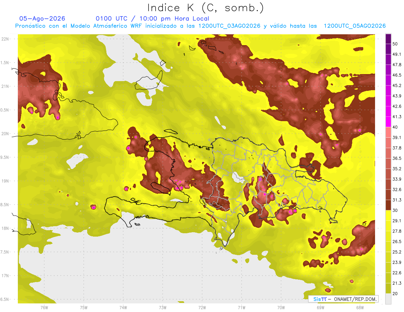Select the "71W" longitude label
Image resolution: width=404 pixels, height=312 pixels.
[x=241, y=307]
